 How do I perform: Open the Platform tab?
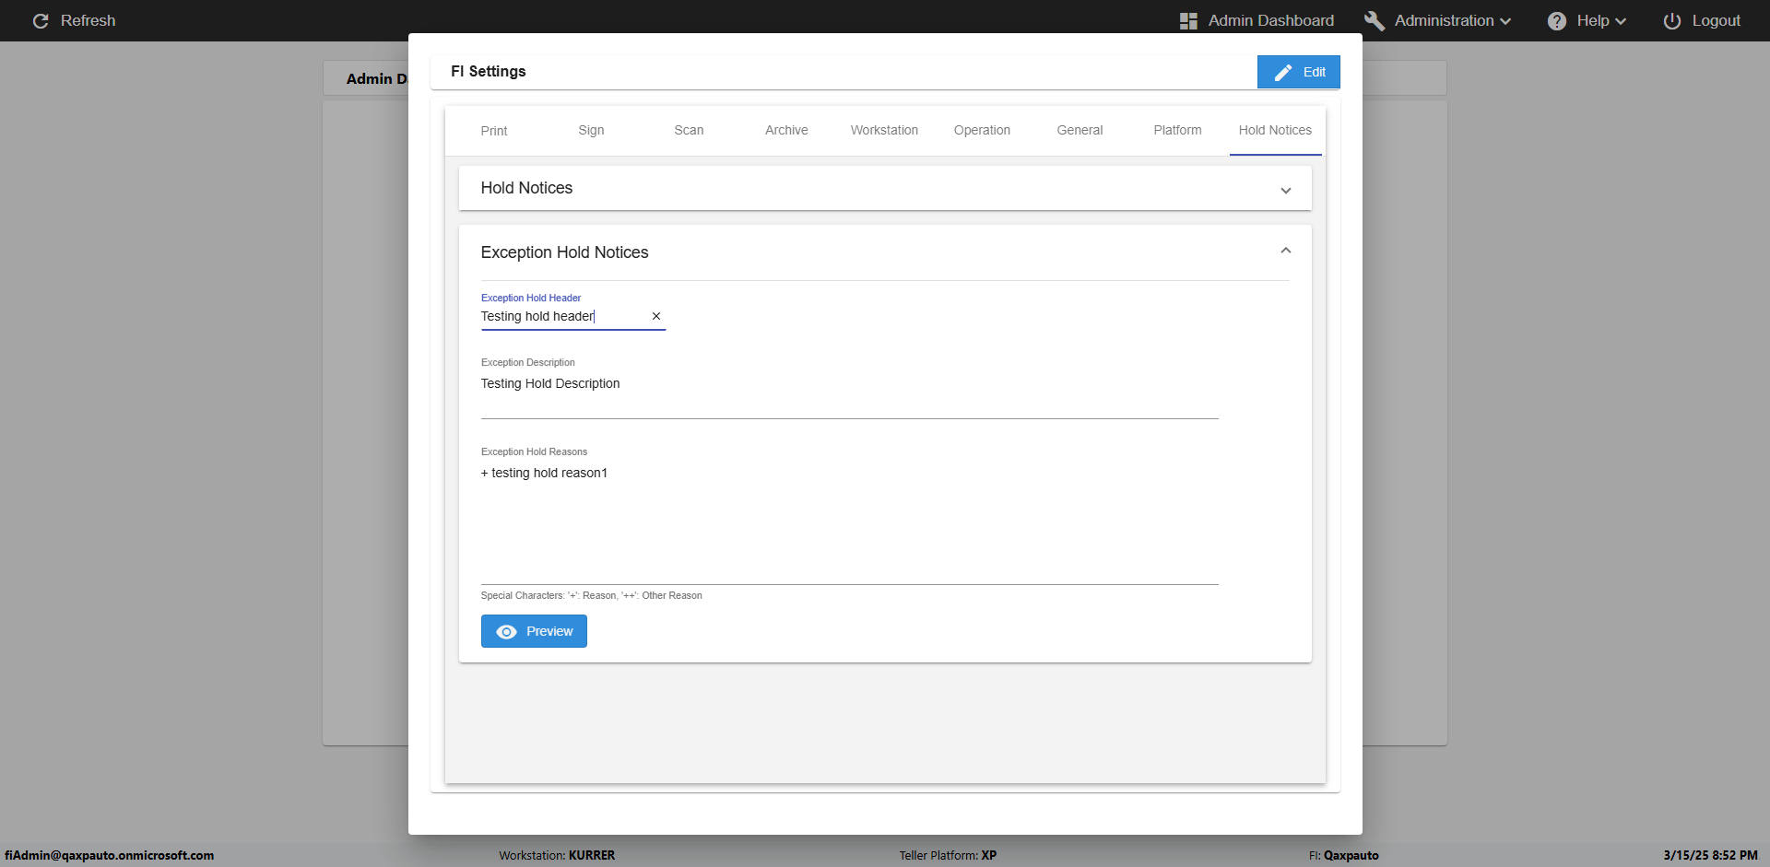[x=1177, y=131]
